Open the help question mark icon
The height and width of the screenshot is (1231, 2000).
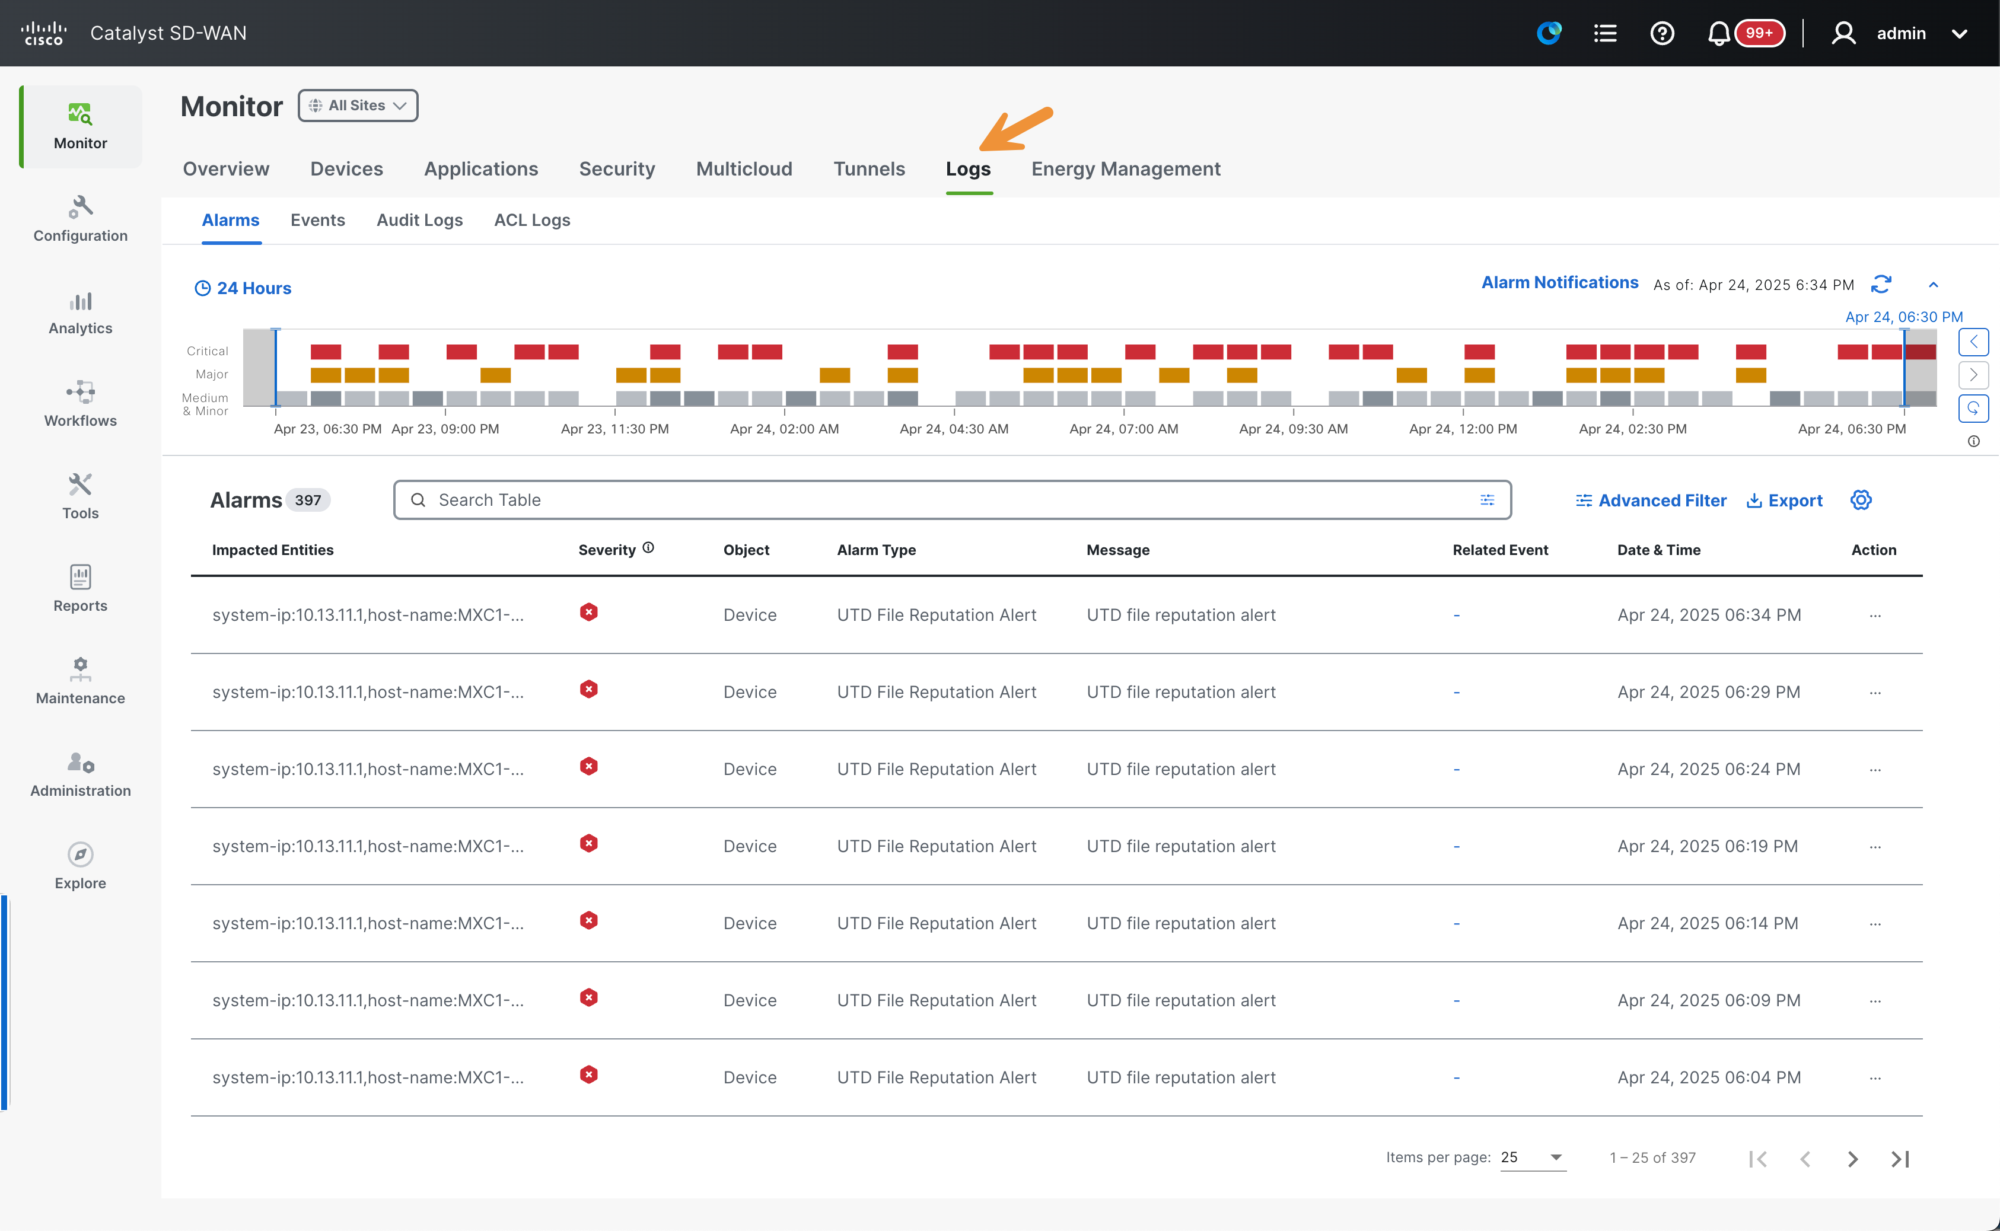click(1661, 33)
